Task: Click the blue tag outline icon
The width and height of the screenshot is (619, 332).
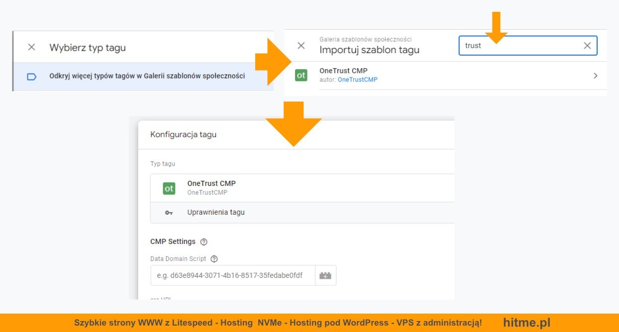Action: pos(31,77)
